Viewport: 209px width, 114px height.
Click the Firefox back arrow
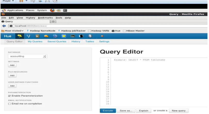point(4,26)
